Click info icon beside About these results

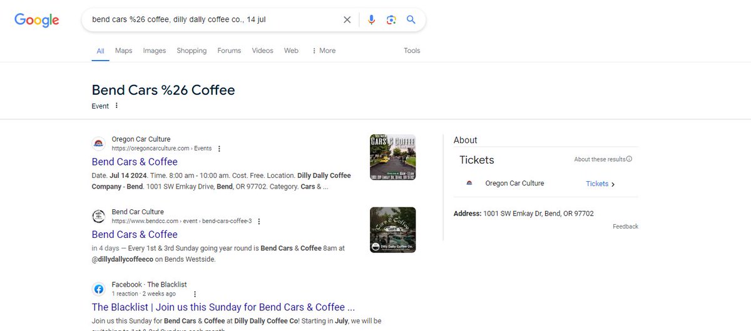629,159
